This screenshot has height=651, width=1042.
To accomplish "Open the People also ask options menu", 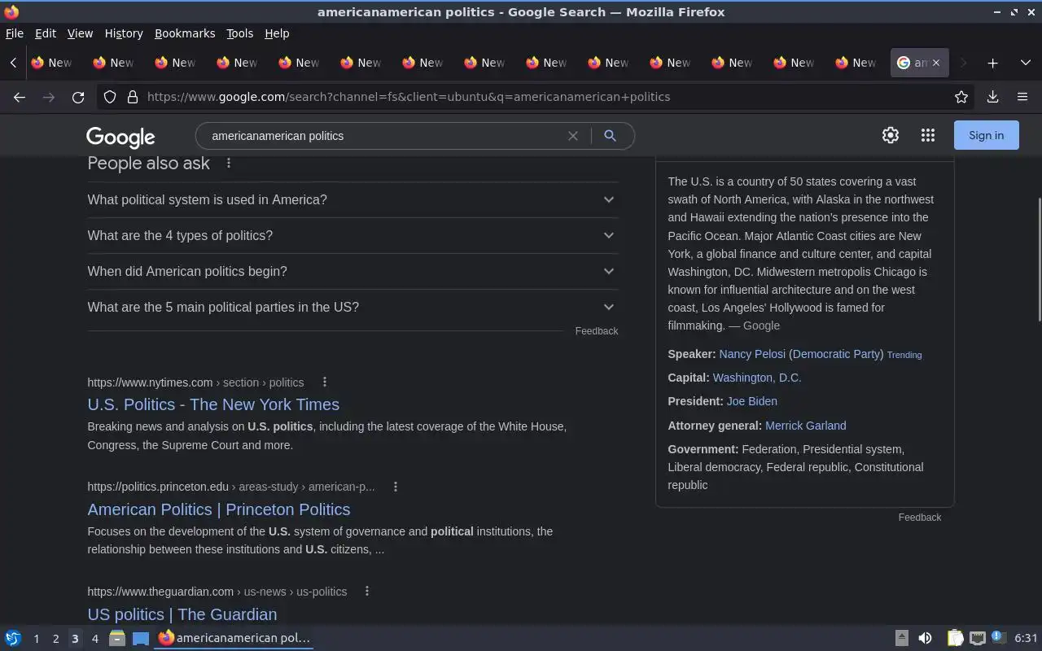I will click(x=229, y=163).
